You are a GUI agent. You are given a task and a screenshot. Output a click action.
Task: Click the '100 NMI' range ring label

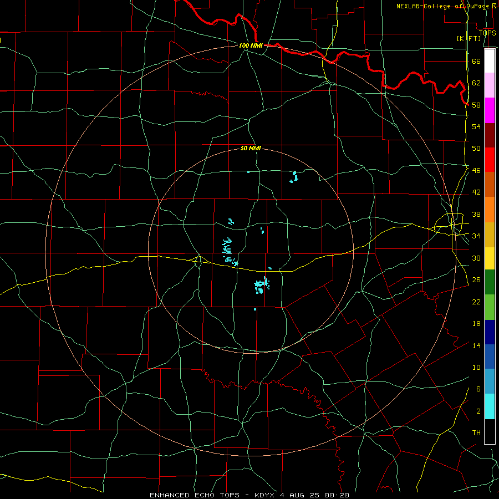[251, 45]
